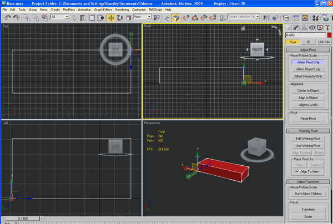
Task: Click the FRONT ViewCube face
Action: (257, 50)
